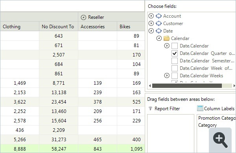Select cell with value 2,507
Viewport: 236px width, 153px height.
(x=59, y=55)
